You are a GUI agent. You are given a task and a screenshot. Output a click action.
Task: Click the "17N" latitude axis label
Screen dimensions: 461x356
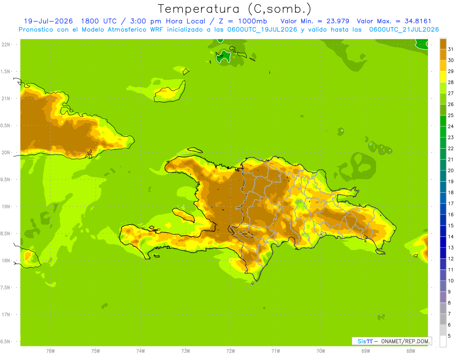coord(5,315)
